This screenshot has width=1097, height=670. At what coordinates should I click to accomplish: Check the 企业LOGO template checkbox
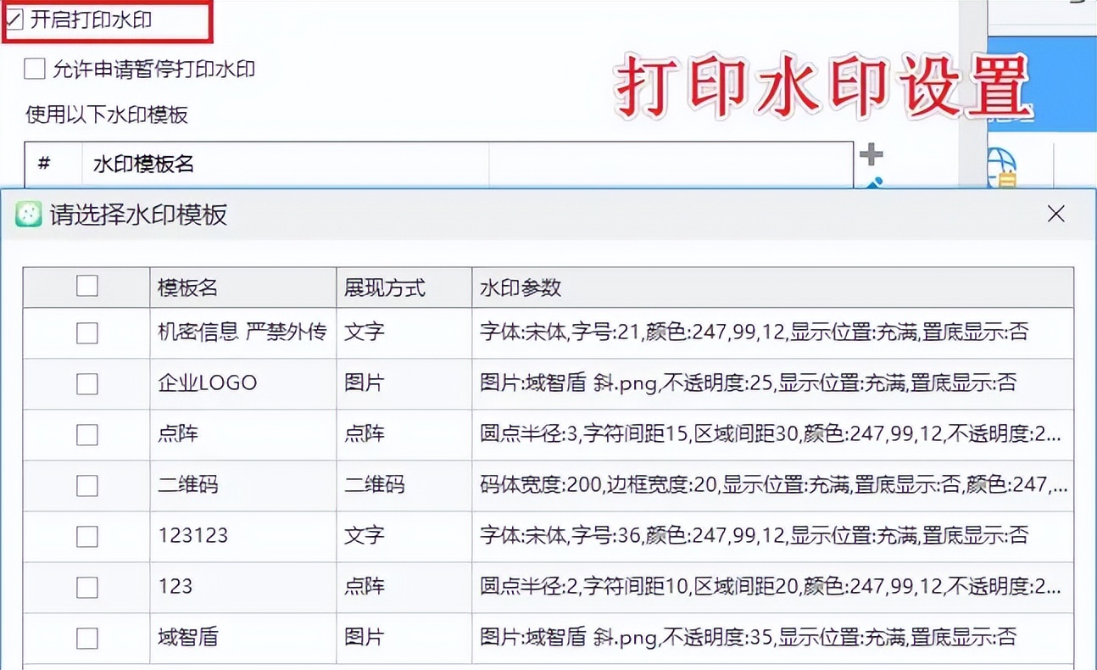click(x=86, y=382)
